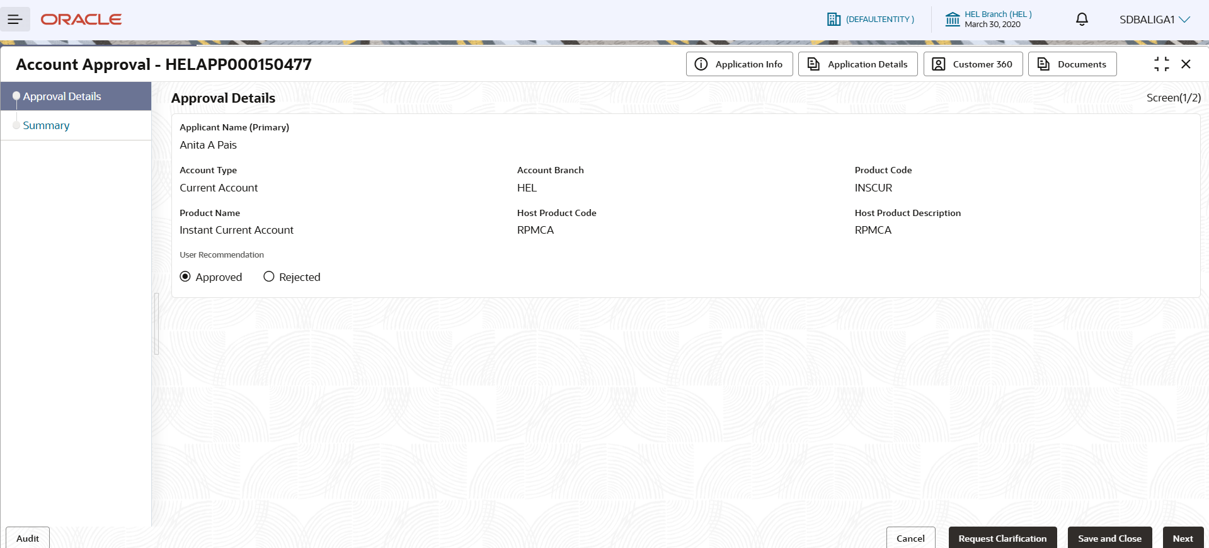Select the Rejected radio button
Image resolution: width=1209 pixels, height=548 pixels.
(269, 277)
